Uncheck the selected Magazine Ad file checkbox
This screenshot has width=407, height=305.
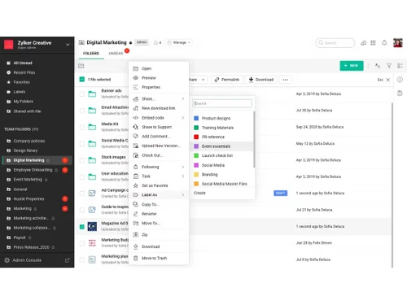point(82,227)
